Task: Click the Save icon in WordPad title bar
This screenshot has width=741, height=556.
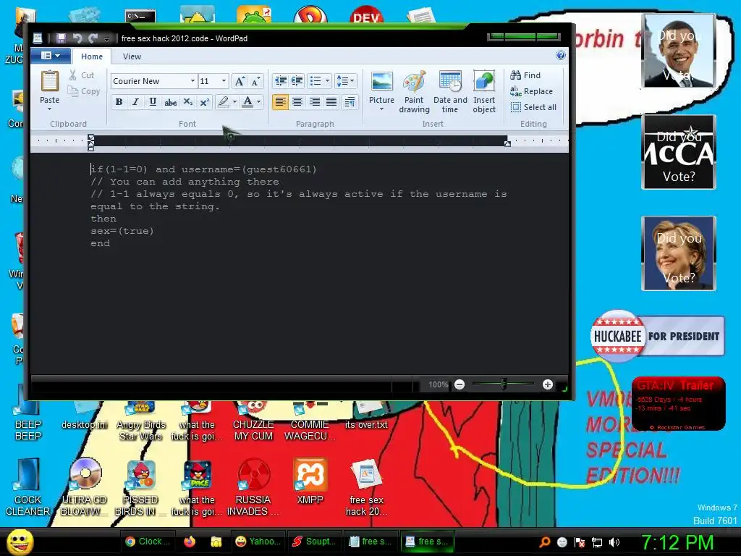Action: (61, 38)
